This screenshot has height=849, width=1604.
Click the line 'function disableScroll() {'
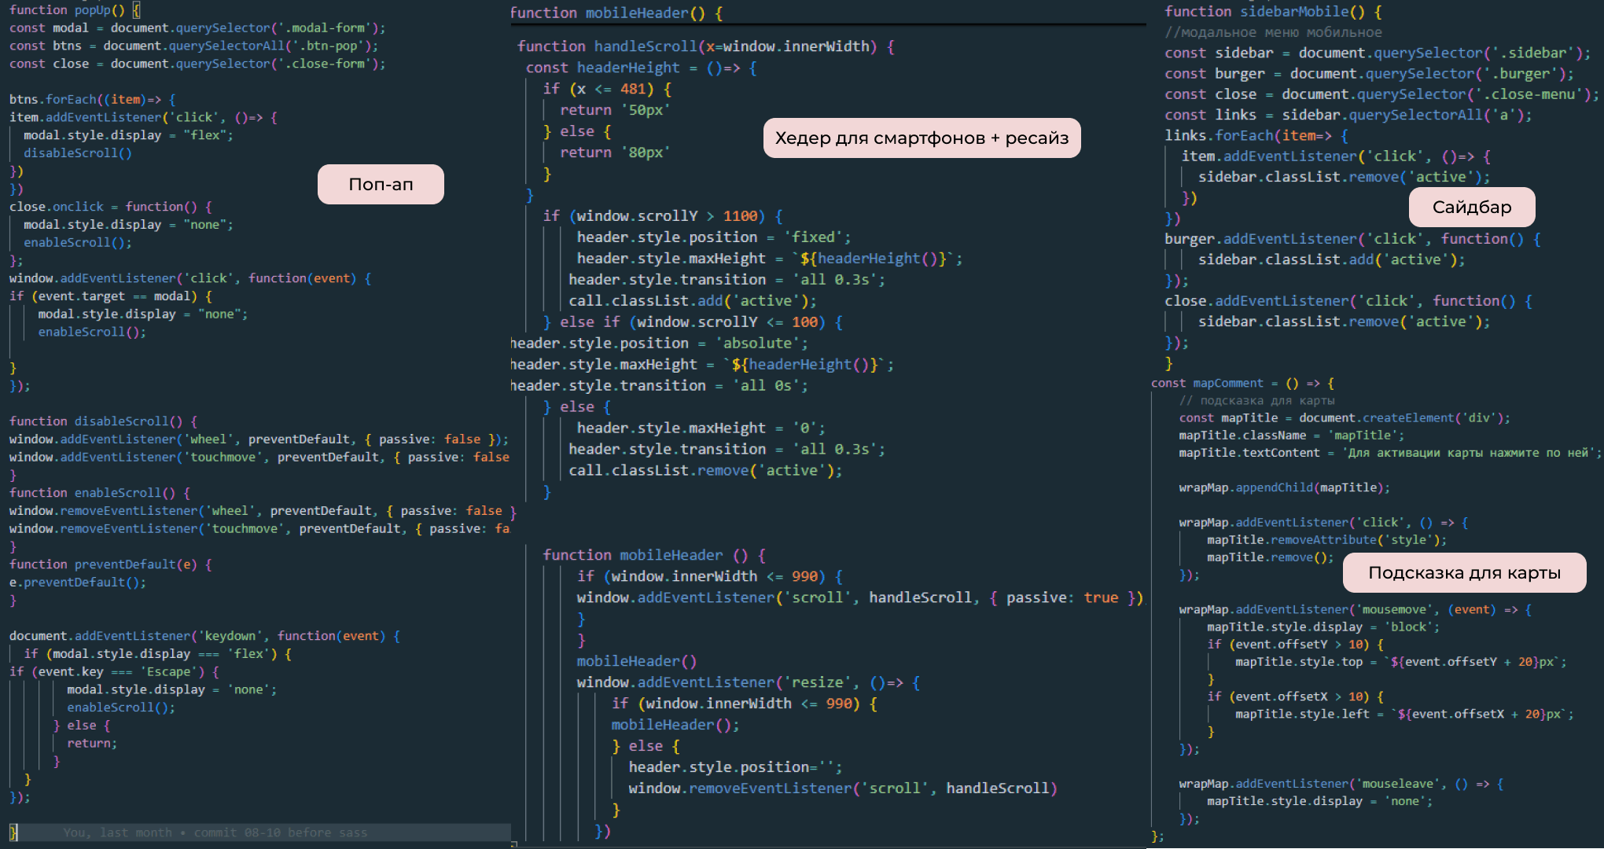pos(104,421)
